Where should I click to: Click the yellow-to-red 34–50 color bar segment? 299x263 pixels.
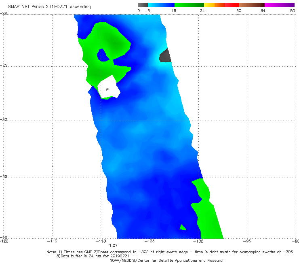click(221, 5)
